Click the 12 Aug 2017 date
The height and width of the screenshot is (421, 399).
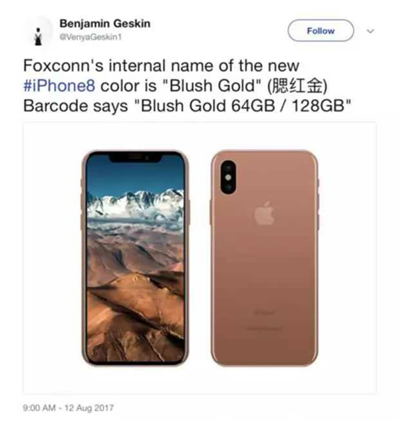(x=89, y=408)
